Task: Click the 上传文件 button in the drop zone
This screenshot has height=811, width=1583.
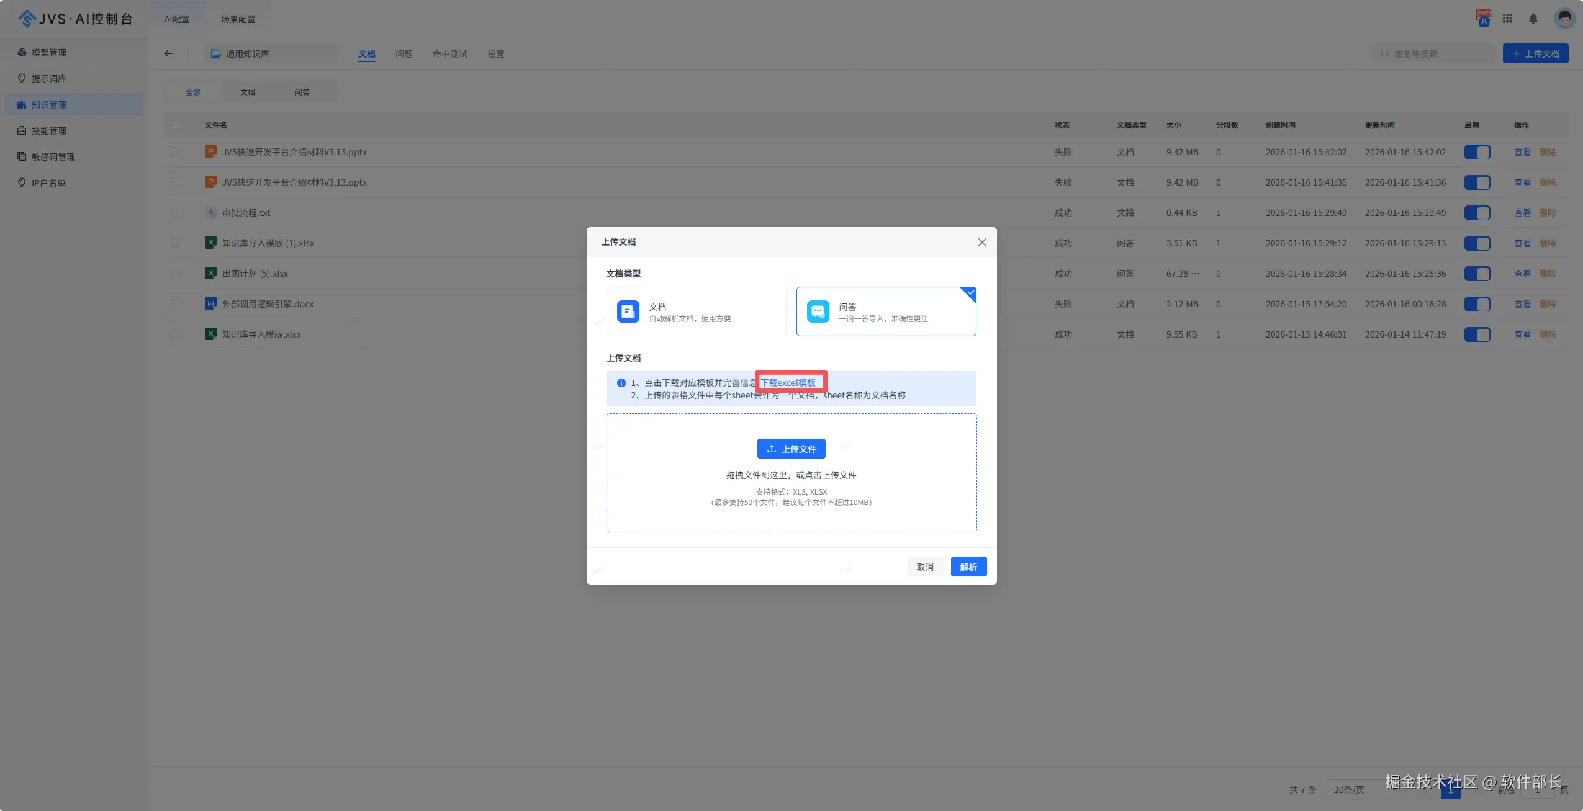Action: pyautogui.click(x=791, y=449)
